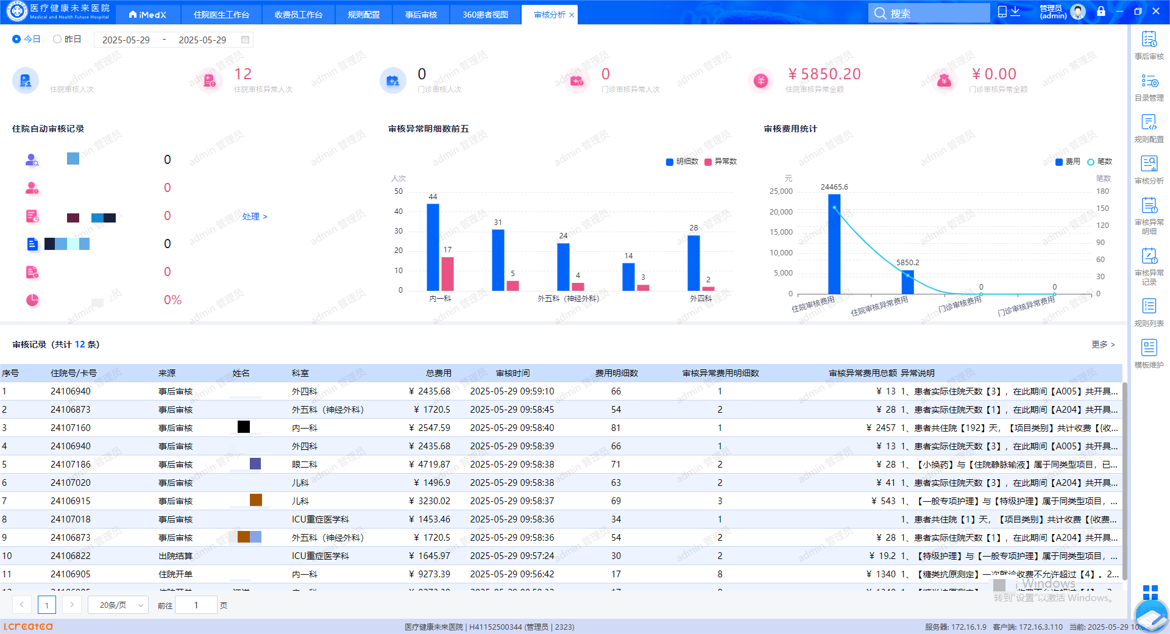The image size is (1170, 634).
Task: Select row with 住院号 24107160
Action: (561, 428)
